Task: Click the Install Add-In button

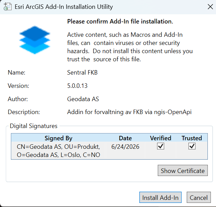Action: pos(160,197)
